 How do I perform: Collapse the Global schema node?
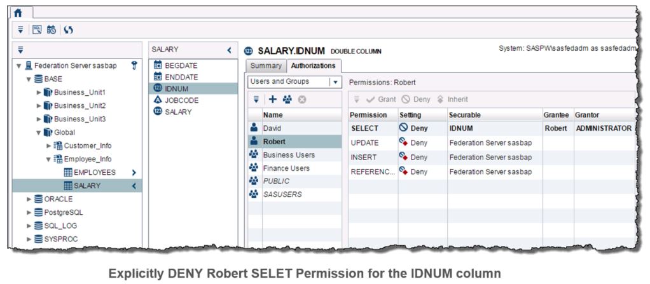(x=39, y=132)
